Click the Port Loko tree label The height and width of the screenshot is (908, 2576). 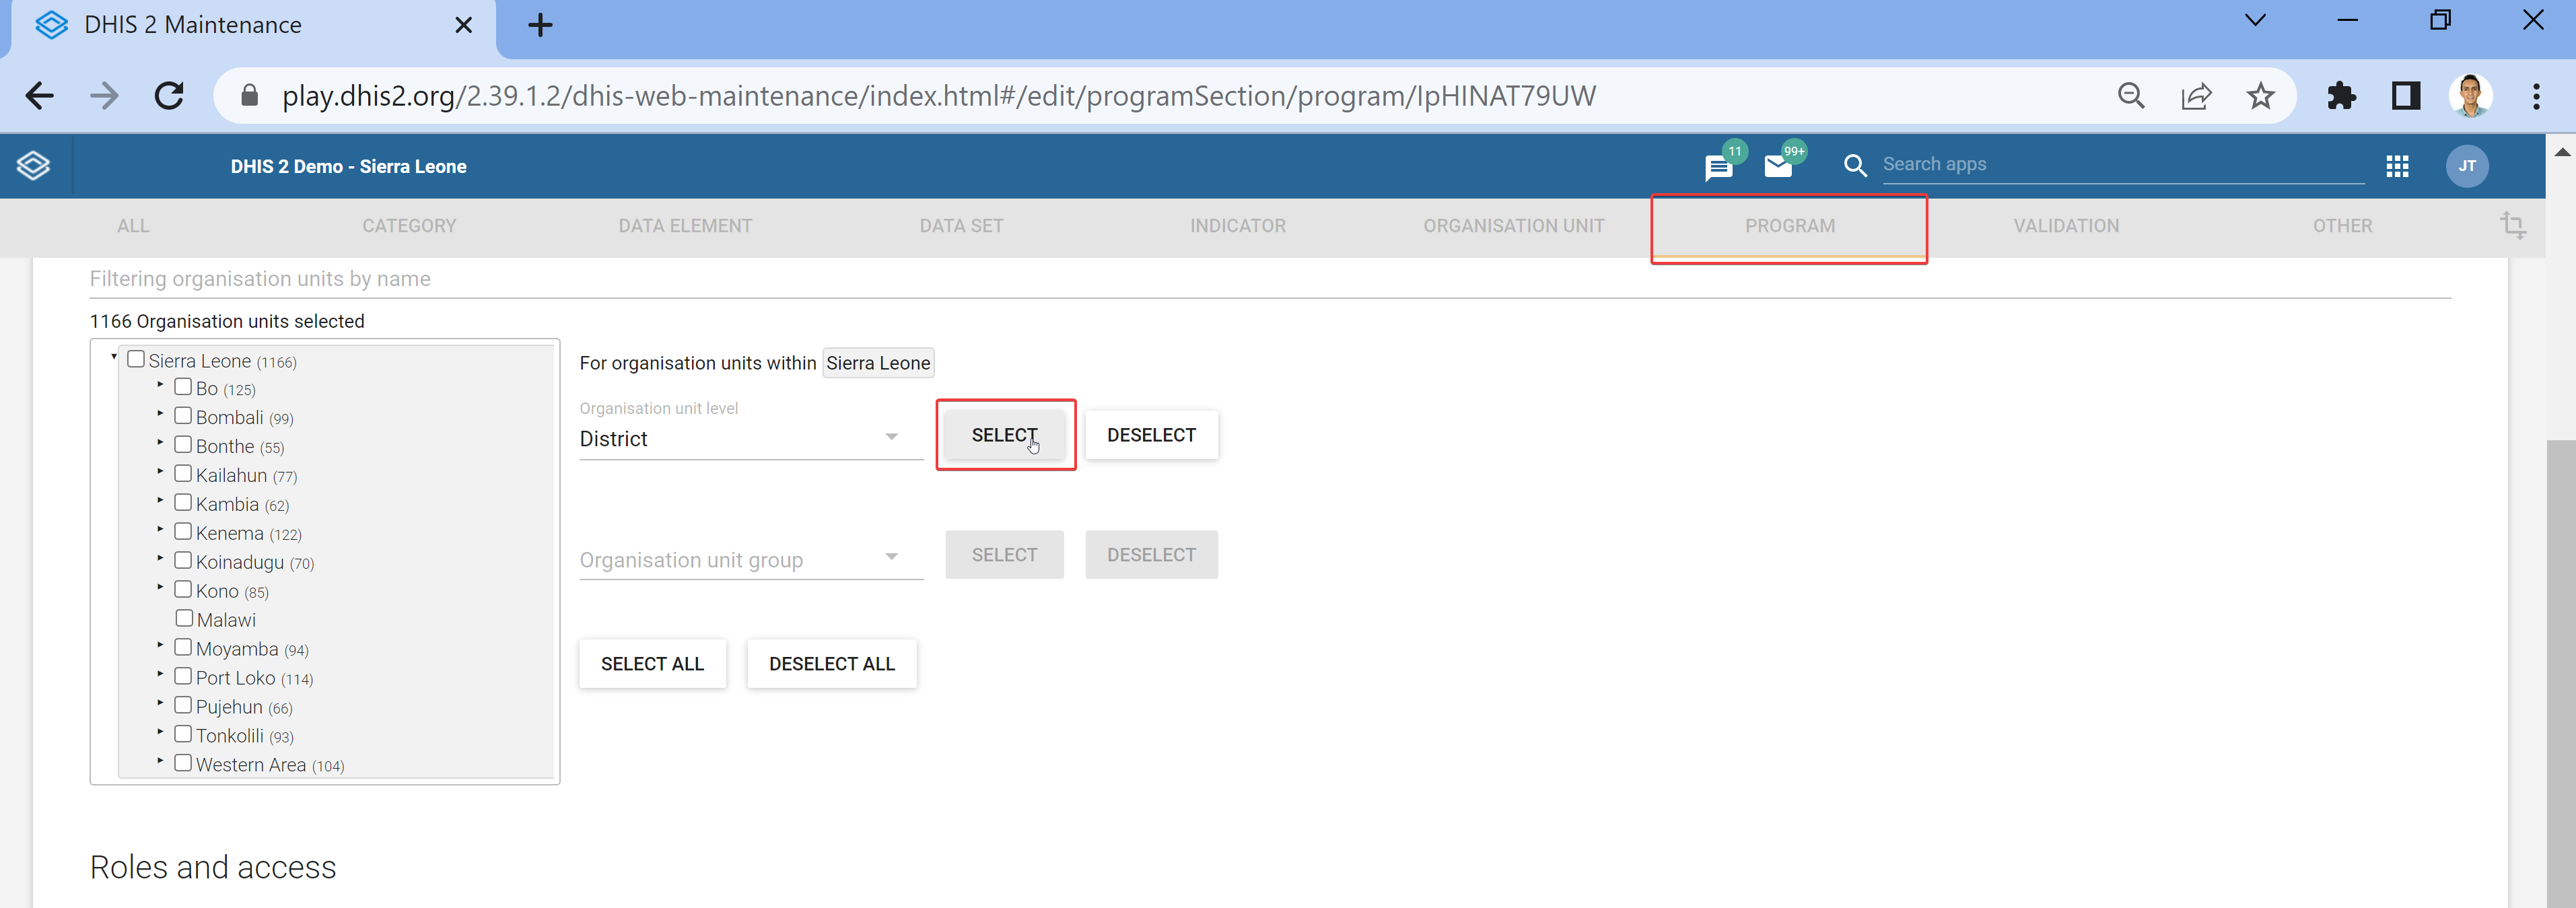coord(235,678)
